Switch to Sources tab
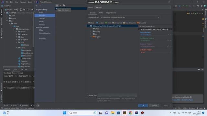Image resolution: width=207 pixels, height=116 pixels. coord(93,13)
